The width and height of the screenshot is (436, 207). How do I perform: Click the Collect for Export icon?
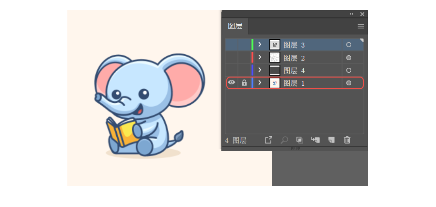tap(268, 140)
